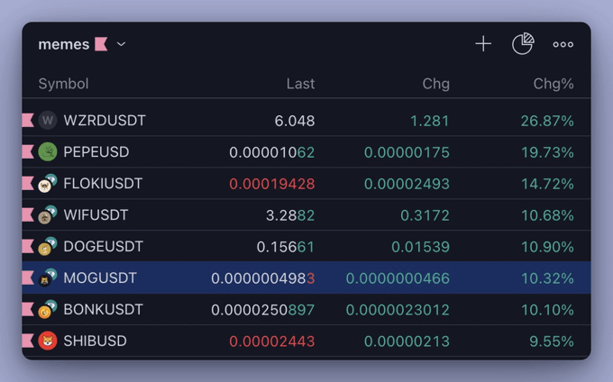Image resolution: width=613 pixels, height=382 pixels.
Task: Expand the memes watchlist dropdown chevron
Action: tap(121, 44)
